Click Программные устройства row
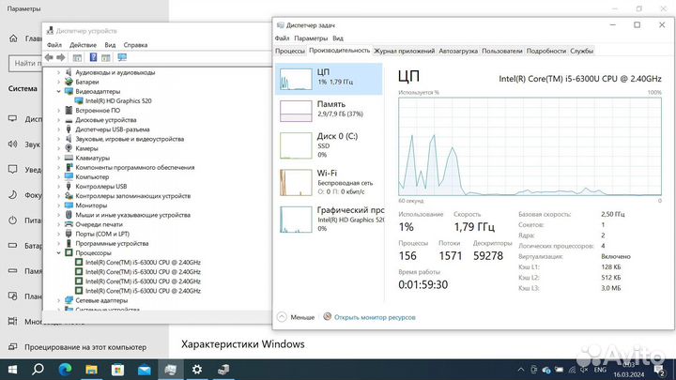The height and width of the screenshot is (380, 676). 112,243
